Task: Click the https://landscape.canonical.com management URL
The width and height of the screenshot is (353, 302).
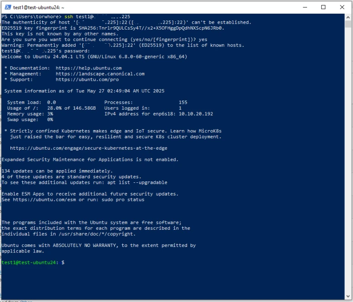Action: point(100,74)
